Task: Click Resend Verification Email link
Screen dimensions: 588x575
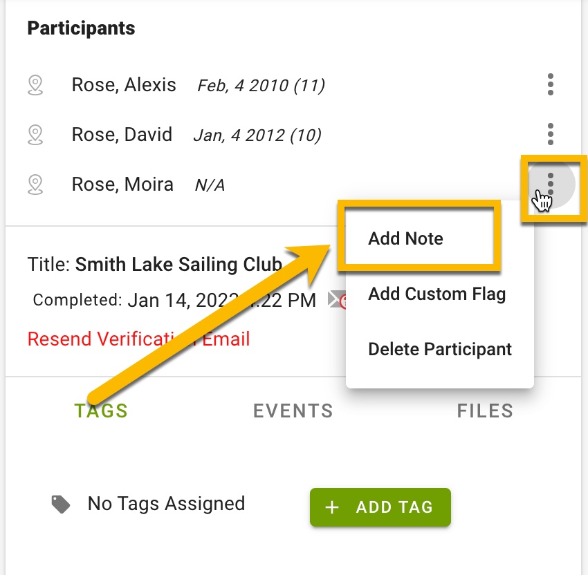Action: pyautogui.click(x=139, y=339)
